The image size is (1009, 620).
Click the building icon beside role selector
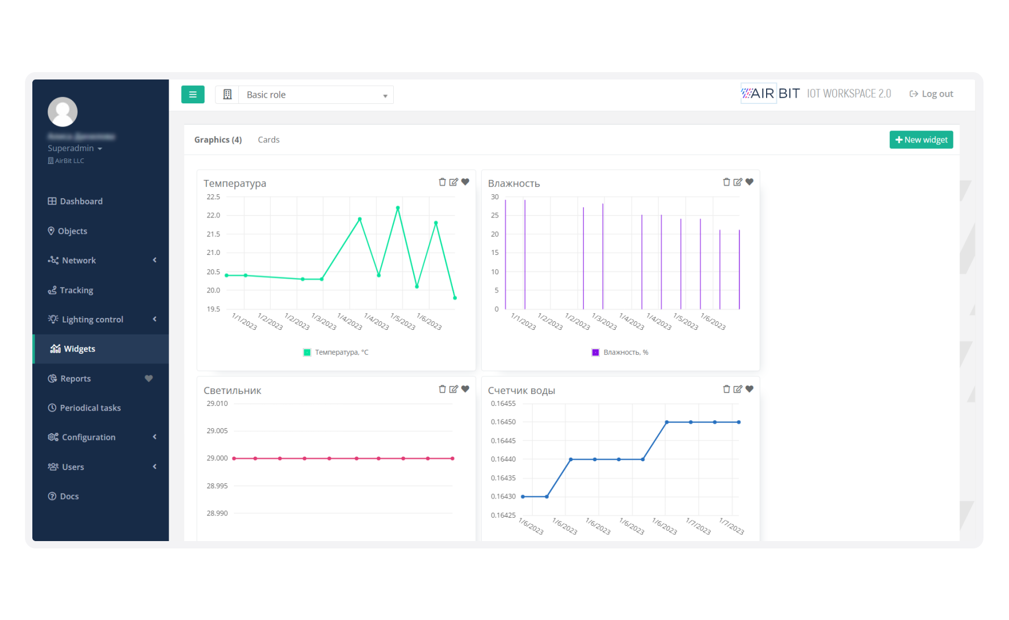[228, 95]
